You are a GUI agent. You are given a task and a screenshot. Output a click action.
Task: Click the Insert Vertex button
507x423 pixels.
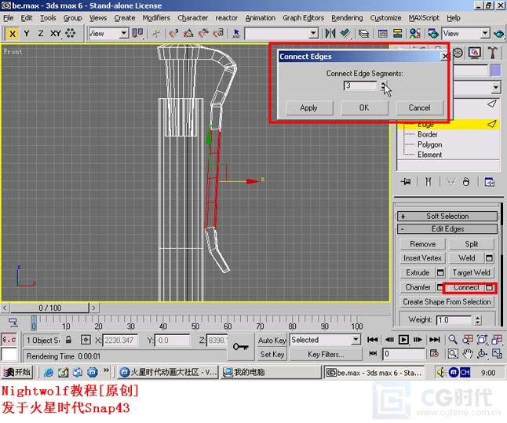coord(422,258)
